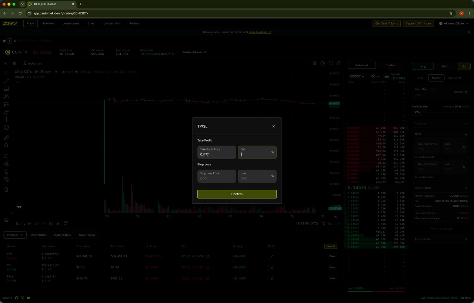Enter fullscreen chart mode
Image resolution: width=474 pixels, height=303 pixels.
point(331,63)
